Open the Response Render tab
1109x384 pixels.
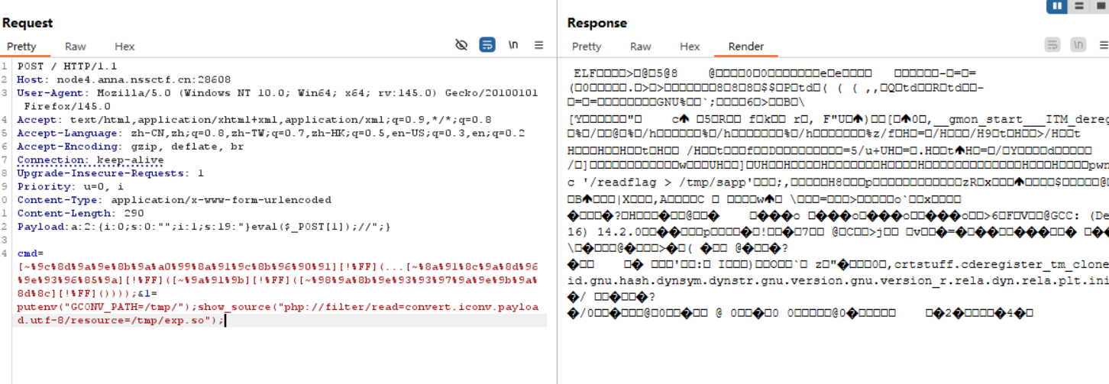point(746,47)
